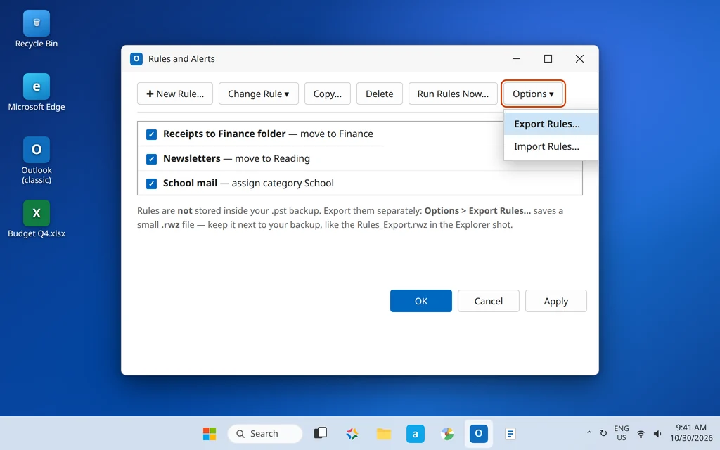This screenshot has height=450, width=720.
Task: Minimize the Rules and Alerts window
Action: click(516, 59)
